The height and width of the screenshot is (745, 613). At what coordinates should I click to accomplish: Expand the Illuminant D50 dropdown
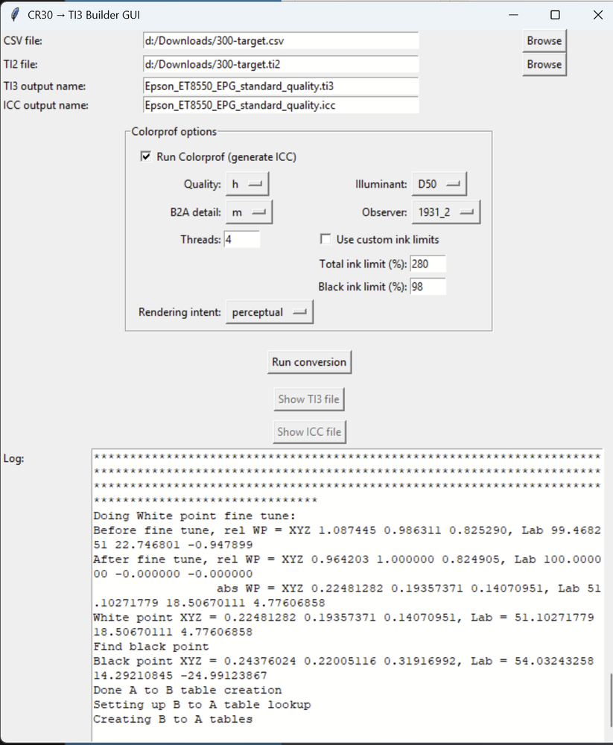(439, 184)
